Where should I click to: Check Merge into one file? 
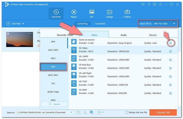click(x=127, y=112)
